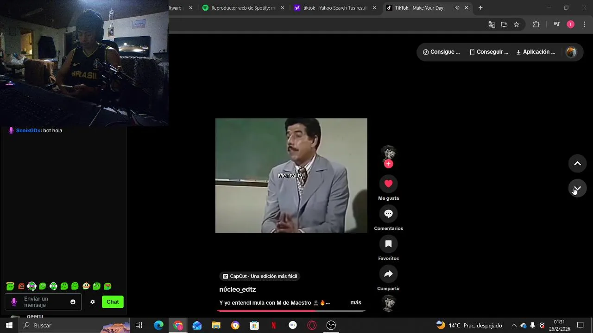Screen dimensions: 593x333
Task: Open the Outlook mail taskbar icon
Action: [197, 326]
